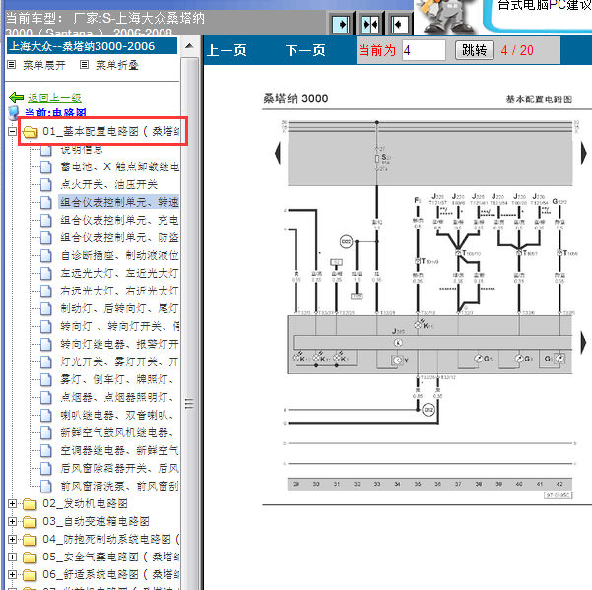Screen dimensions: 592x590
Task: Open the 05_安全气囊电路图 folder label
Action: coord(110,557)
